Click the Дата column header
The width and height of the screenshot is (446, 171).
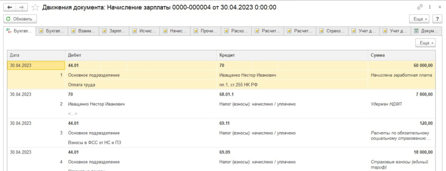[x=36, y=55]
